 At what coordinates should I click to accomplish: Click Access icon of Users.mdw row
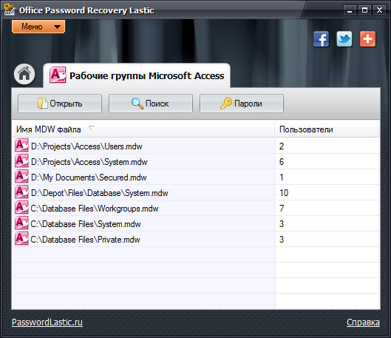click(21, 146)
